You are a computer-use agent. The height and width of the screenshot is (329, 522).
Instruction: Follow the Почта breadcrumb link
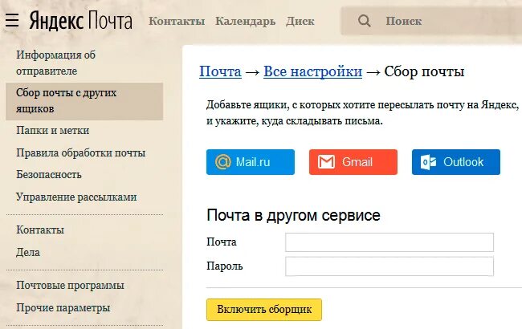click(220, 71)
